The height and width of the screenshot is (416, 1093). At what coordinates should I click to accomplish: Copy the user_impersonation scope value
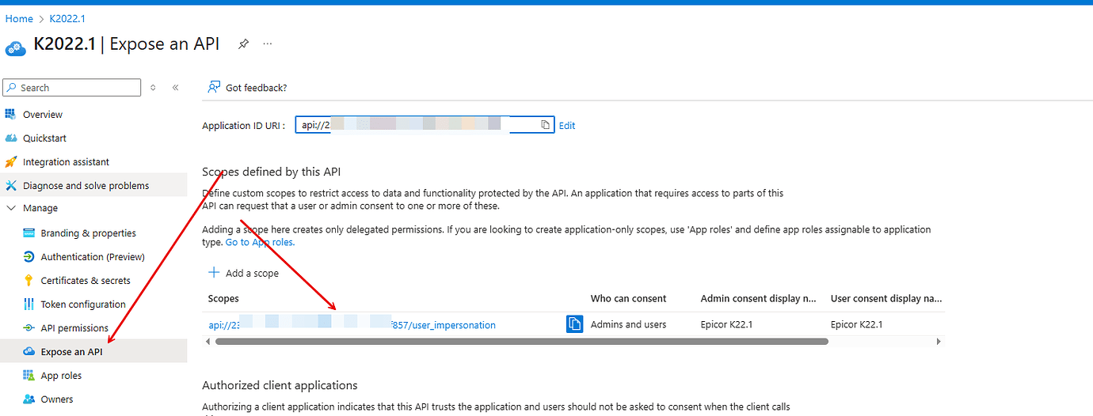(575, 324)
